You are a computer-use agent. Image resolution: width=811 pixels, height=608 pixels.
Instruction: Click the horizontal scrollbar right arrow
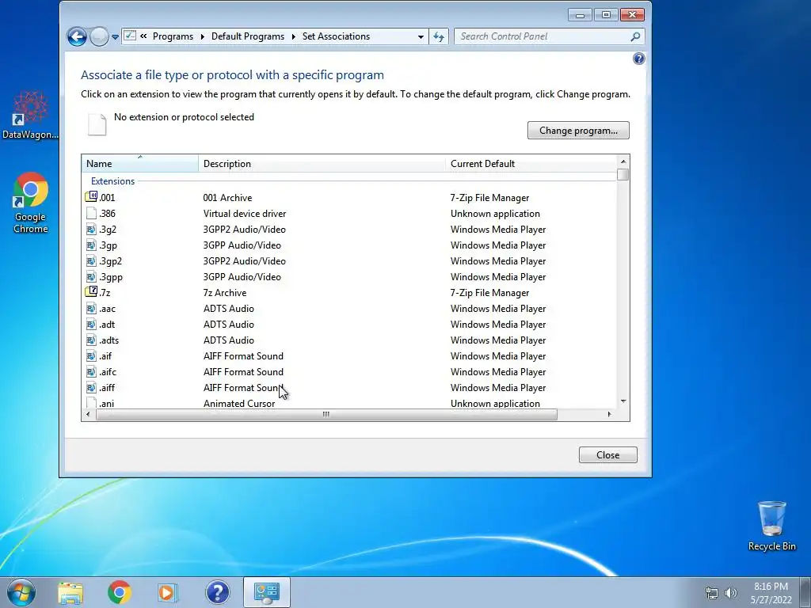click(x=609, y=414)
